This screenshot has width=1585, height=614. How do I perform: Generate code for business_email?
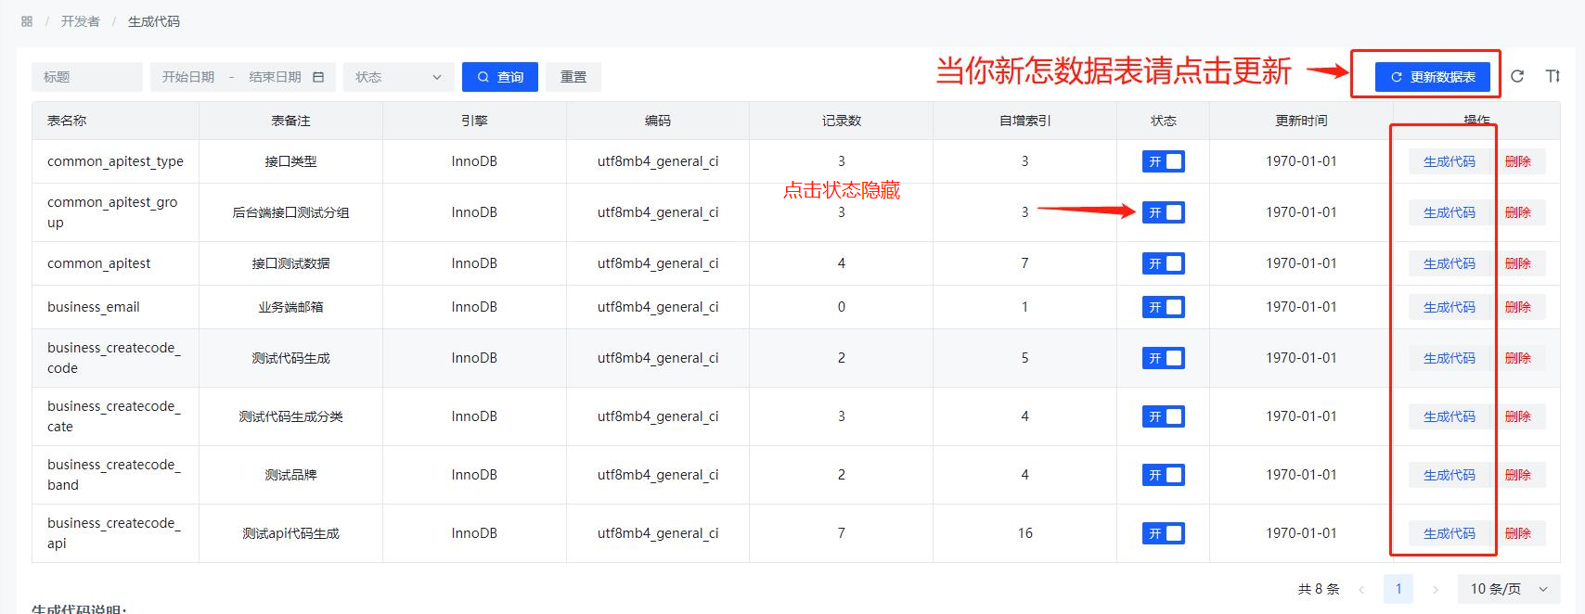1450,307
